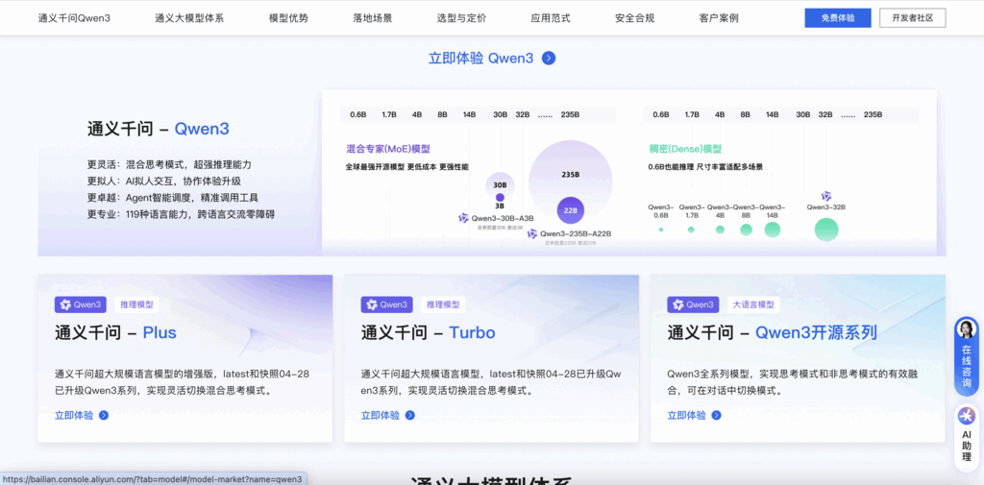
Task: Click 更专业：119种语言能力 line
Action: 181,214
